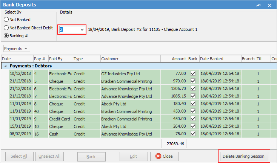Choose the Banking # radio button
Screen dimensions: 277x163
6,36
